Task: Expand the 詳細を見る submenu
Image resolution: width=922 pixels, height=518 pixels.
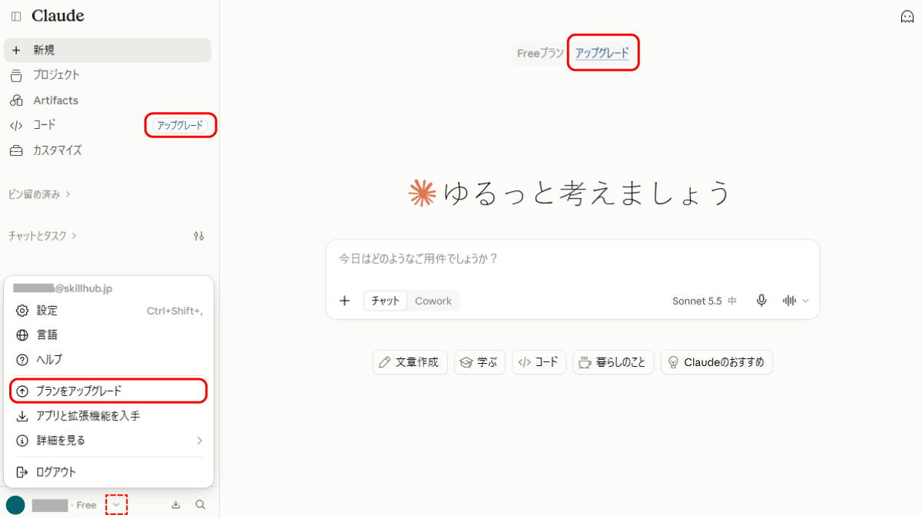Action: point(108,440)
